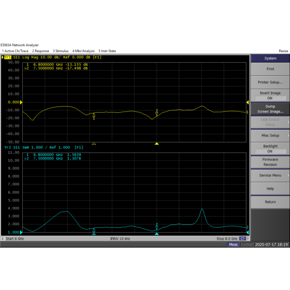This screenshot has width=290, height=290.
Task: Click the 50.00 top axis label on Tr1
Action: 13,62
